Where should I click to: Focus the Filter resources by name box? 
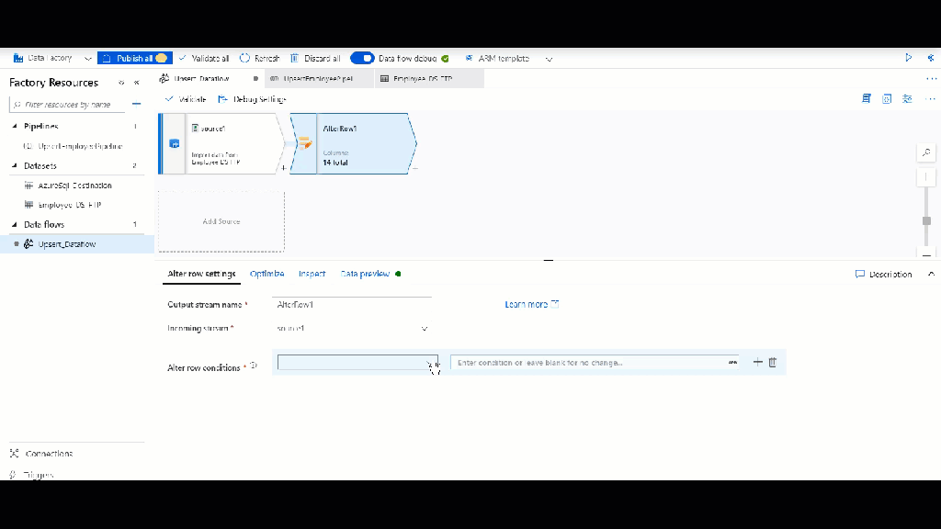pyautogui.click(x=67, y=105)
